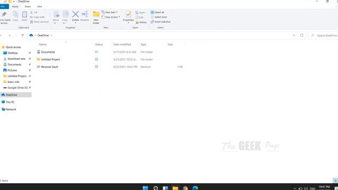Image resolution: width=338 pixels, height=190 pixels.
Task: Click the Copy ribbon icon
Action: click(x=15, y=14)
